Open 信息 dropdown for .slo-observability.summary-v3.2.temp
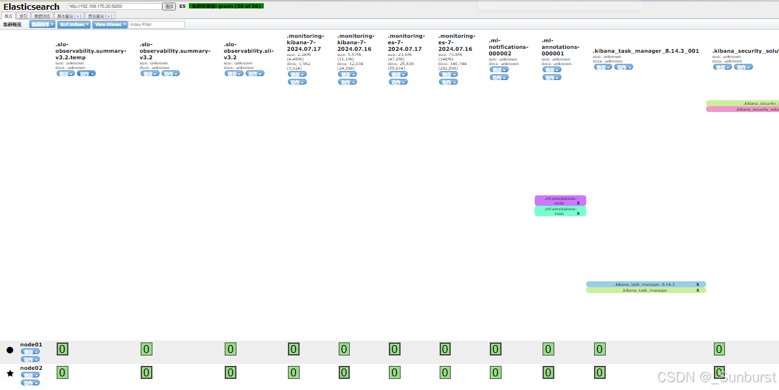 tap(66, 74)
